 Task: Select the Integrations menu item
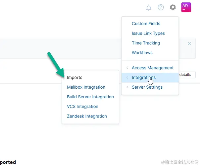click(x=150, y=77)
